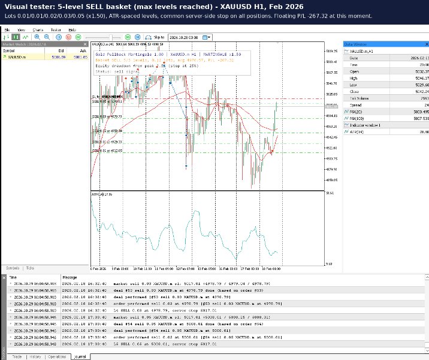The width and height of the screenshot is (429, 360).
Task: Pause the visual test (blue button)
Action: pos(59,37)
